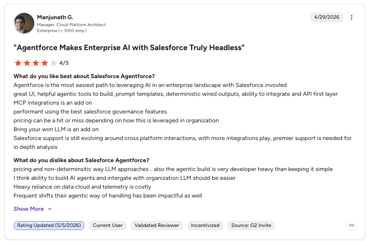Click the 4/5 rating score
The height and width of the screenshot is (241, 369).
point(64,63)
